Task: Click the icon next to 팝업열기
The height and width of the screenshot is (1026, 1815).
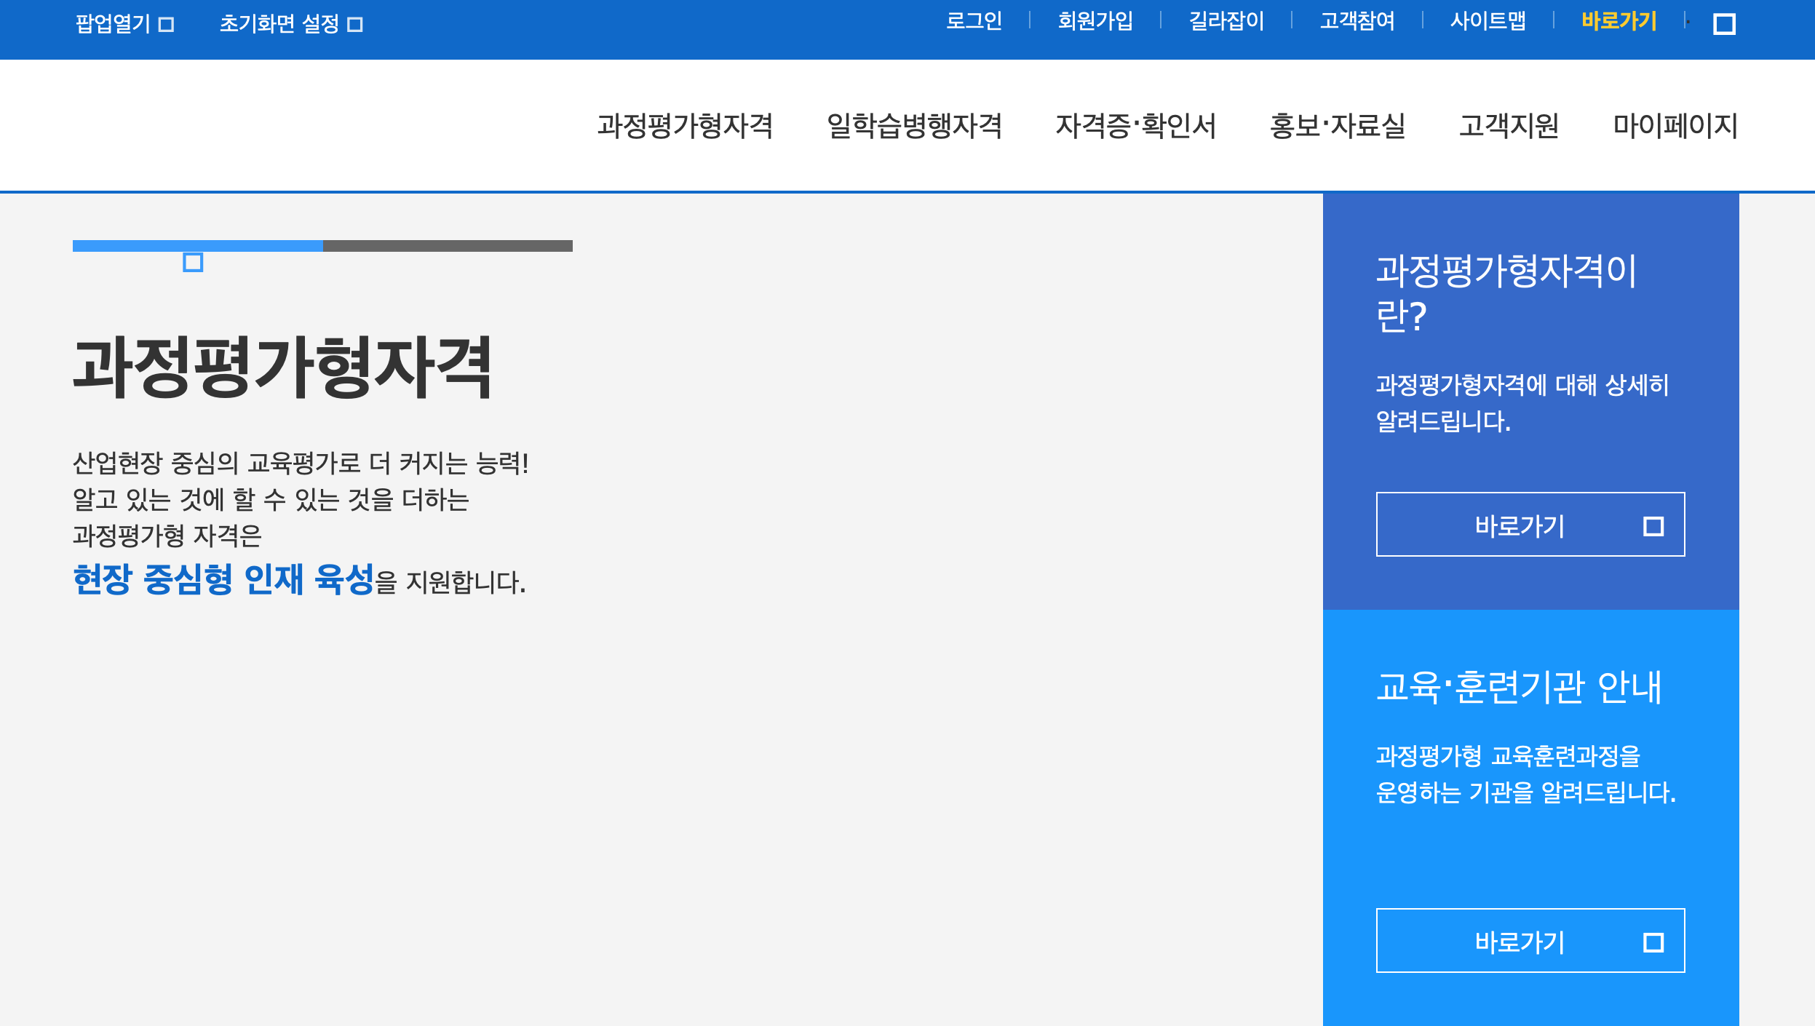Action: click(x=166, y=25)
